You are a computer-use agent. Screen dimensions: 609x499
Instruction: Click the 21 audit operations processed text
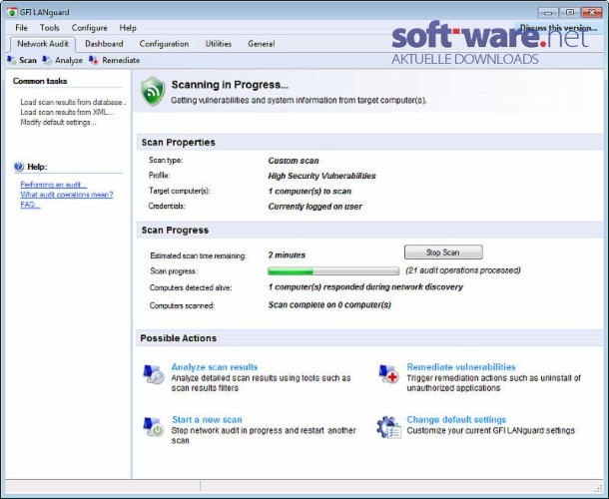(463, 270)
